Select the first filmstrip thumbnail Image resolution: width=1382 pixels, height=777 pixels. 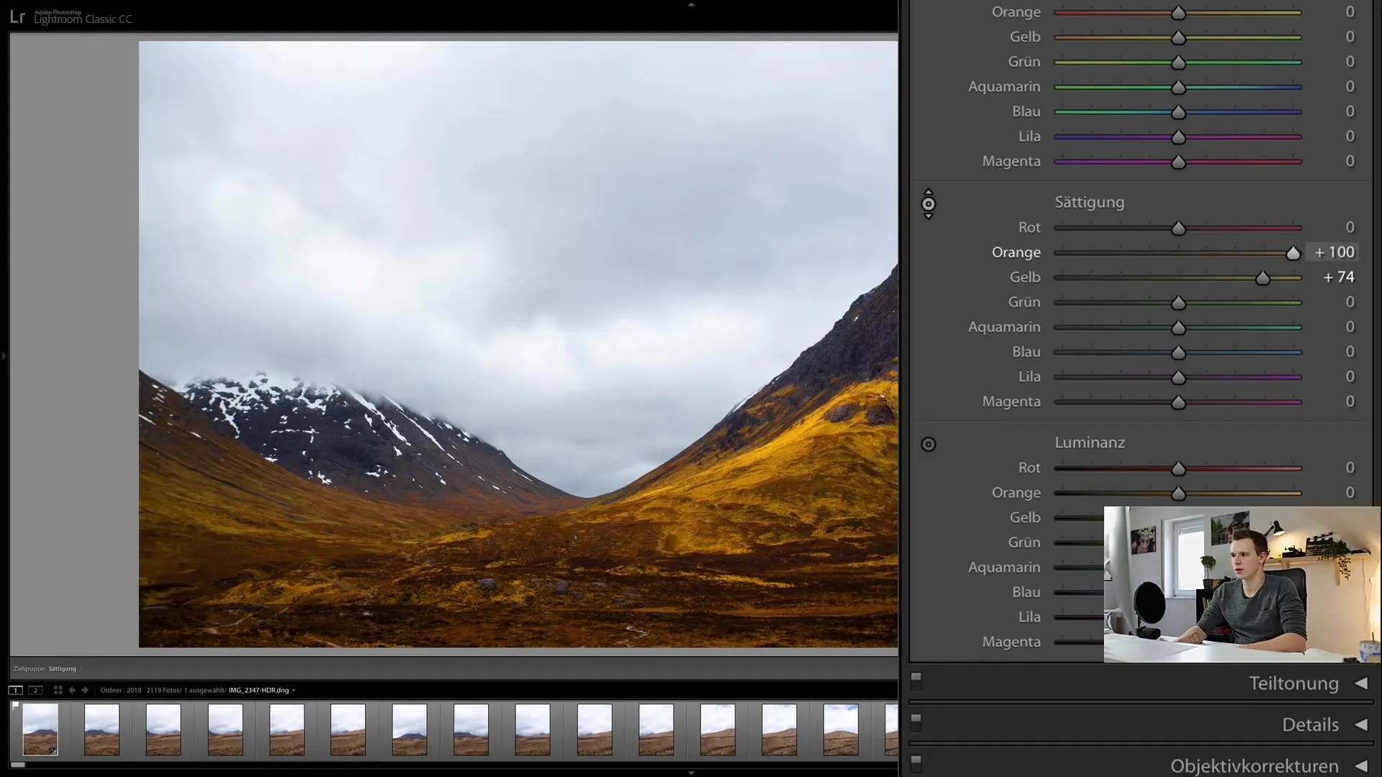pyautogui.click(x=40, y=730)
